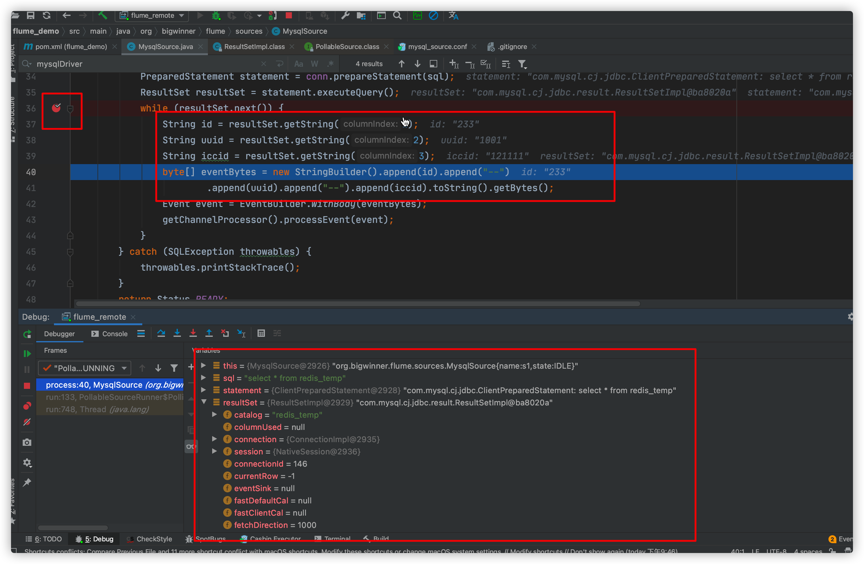Open thread selector "Polla...UNNING" dropdown

[85, 368]
